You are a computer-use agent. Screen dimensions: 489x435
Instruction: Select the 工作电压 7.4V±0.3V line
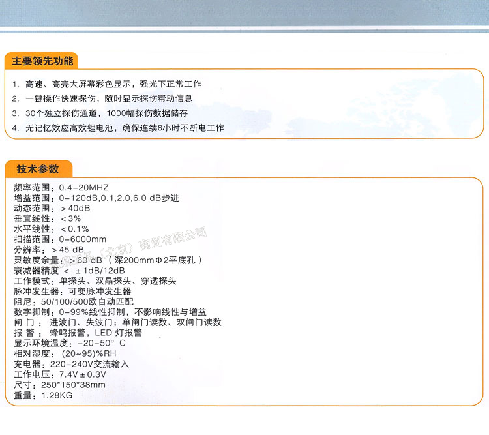[x=60, y=374]
